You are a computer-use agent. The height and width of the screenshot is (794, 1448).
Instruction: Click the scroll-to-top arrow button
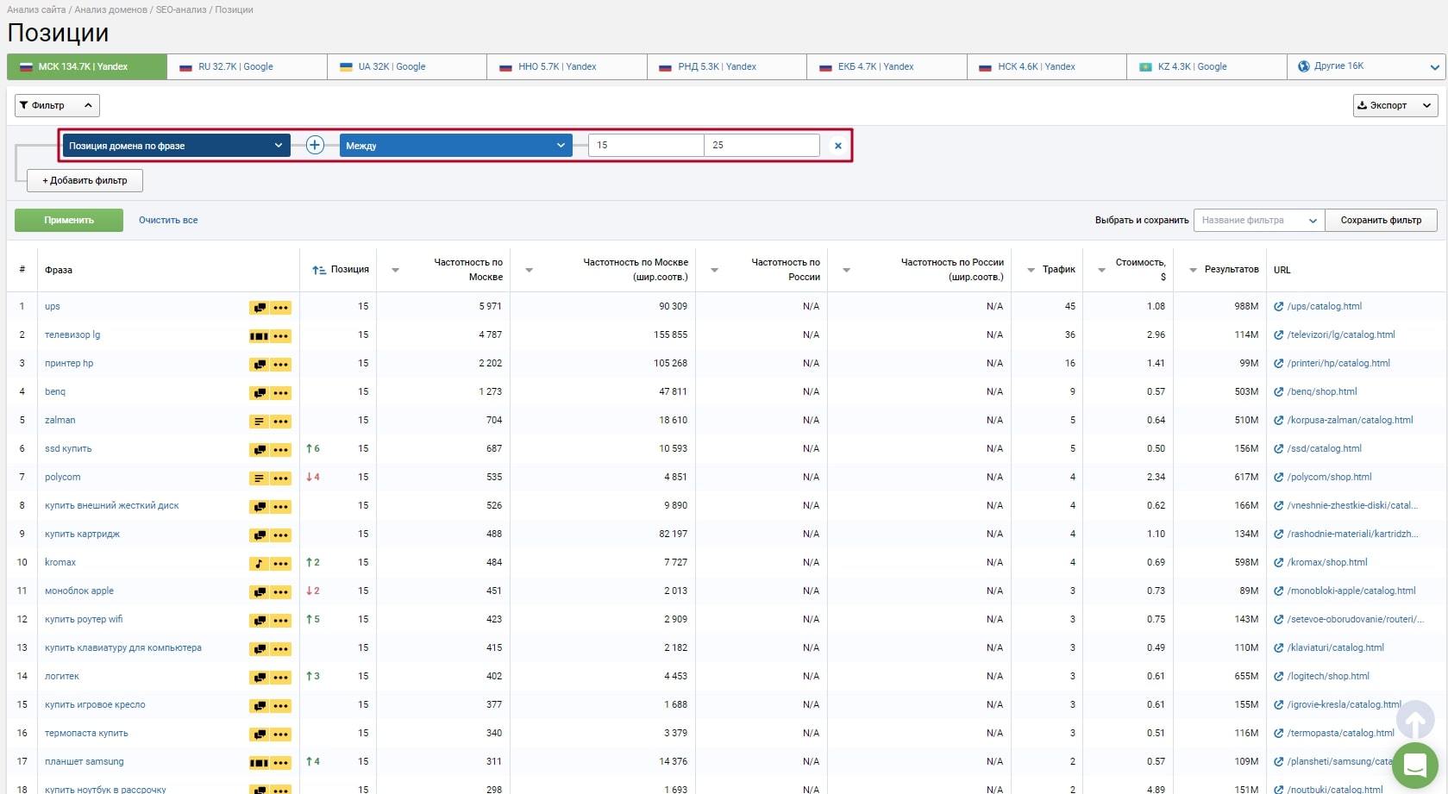pos(1414,719)
